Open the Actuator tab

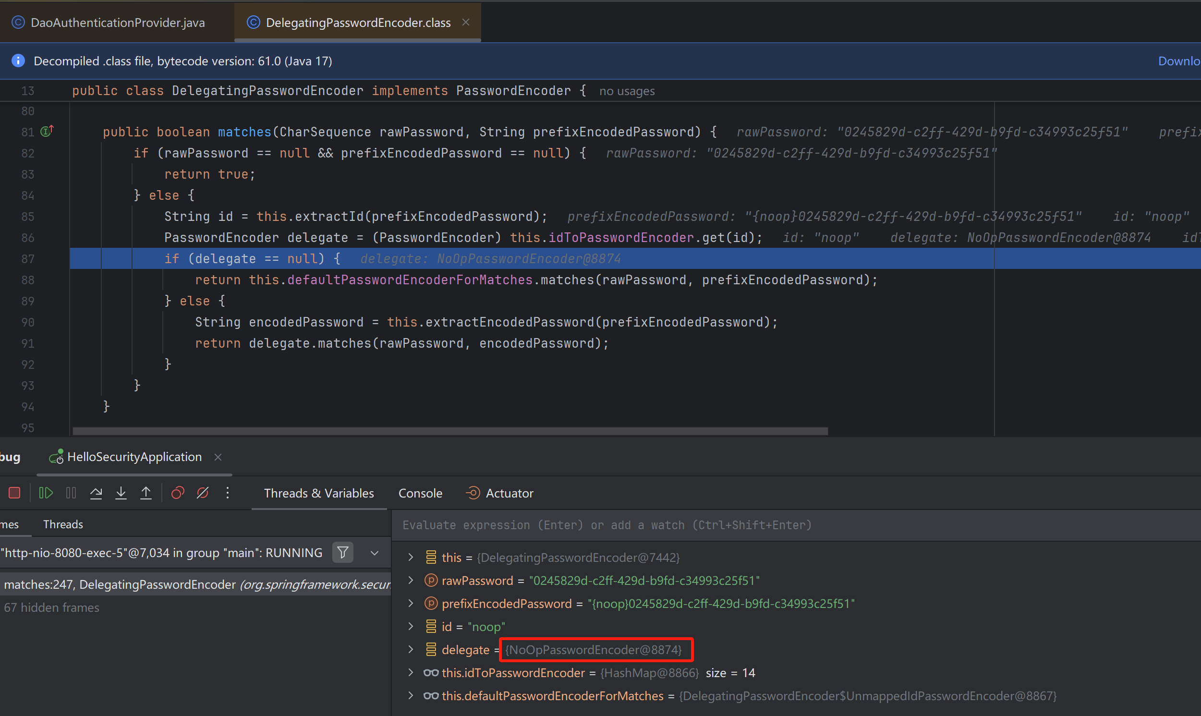(509, 493)
